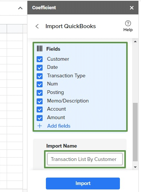
Task: Click the Fields section heading
Action: point(53,49)
